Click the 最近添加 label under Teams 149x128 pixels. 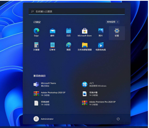pos(45,86)
